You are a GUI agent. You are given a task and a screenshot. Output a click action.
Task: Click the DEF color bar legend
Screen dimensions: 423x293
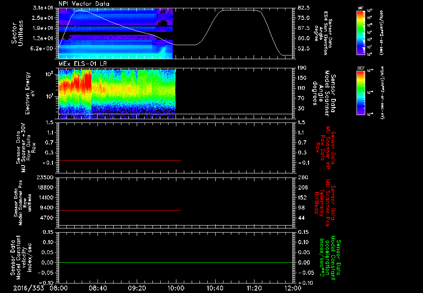pos(361,93)
